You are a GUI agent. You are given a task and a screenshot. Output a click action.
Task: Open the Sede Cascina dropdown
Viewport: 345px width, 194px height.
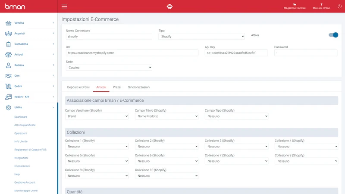point(109,67)
